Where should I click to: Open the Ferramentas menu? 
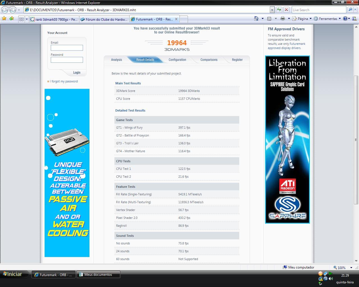[327, 19]
